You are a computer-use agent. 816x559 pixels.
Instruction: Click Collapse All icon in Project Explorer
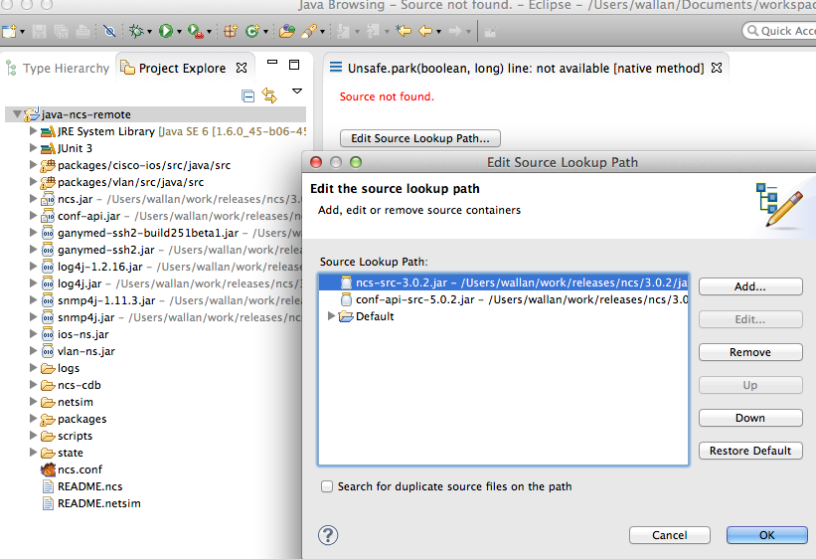click(x=247, y=95)
